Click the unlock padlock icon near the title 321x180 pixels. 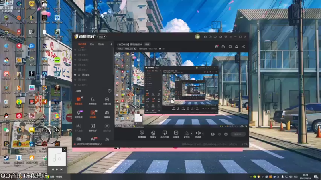[223, 46]
